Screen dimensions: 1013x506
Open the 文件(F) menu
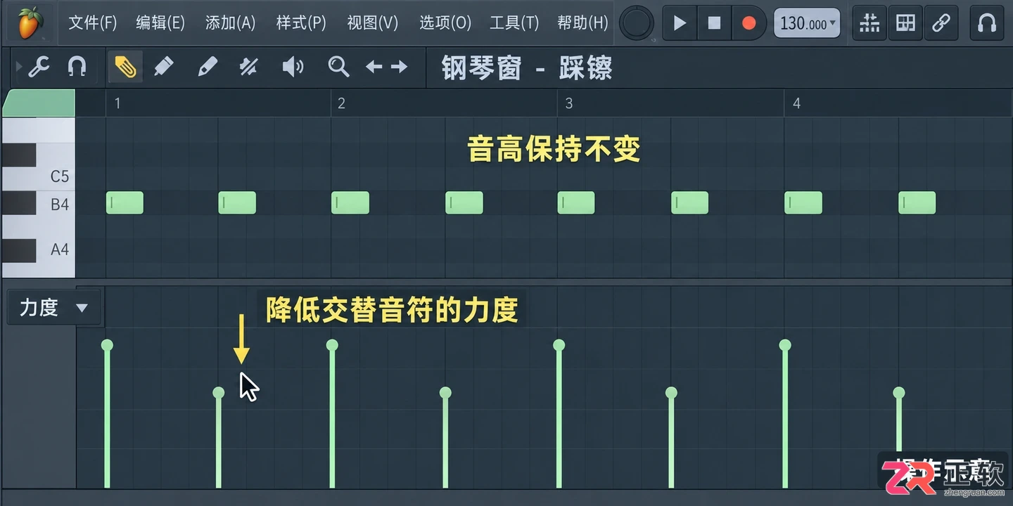(x=92, y=23)
